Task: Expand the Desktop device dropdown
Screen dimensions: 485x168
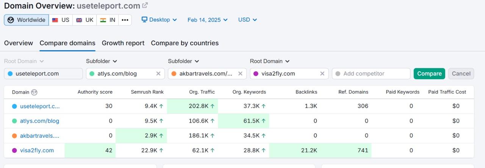Action: pyautogui.click(x=159, y=20)
